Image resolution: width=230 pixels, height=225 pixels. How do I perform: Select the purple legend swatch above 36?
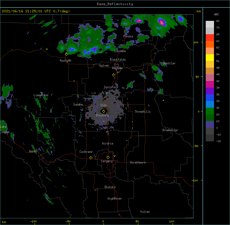click(x=210, y=91)
